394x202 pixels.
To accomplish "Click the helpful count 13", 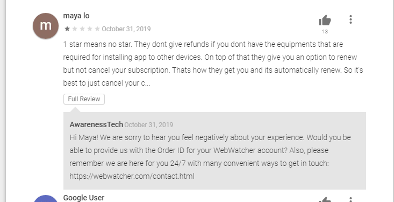I will [x=325, y=31].
